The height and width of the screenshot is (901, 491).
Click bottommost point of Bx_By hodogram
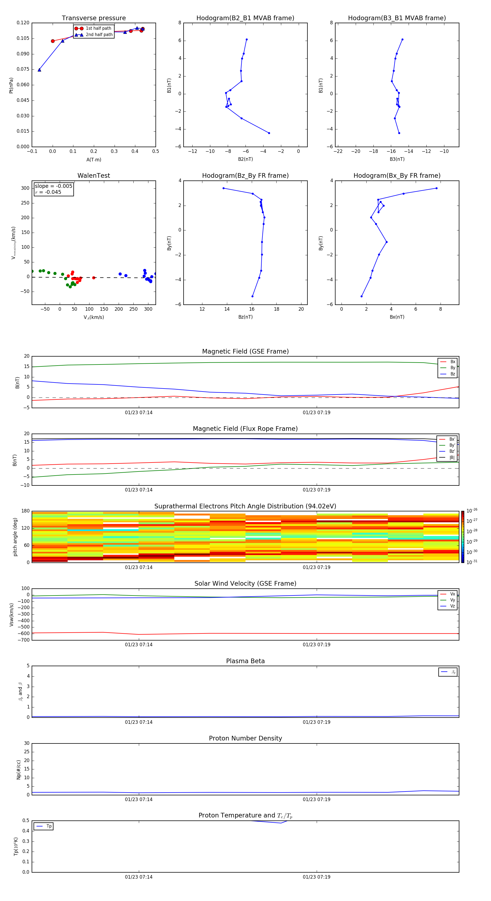[362, 296]
